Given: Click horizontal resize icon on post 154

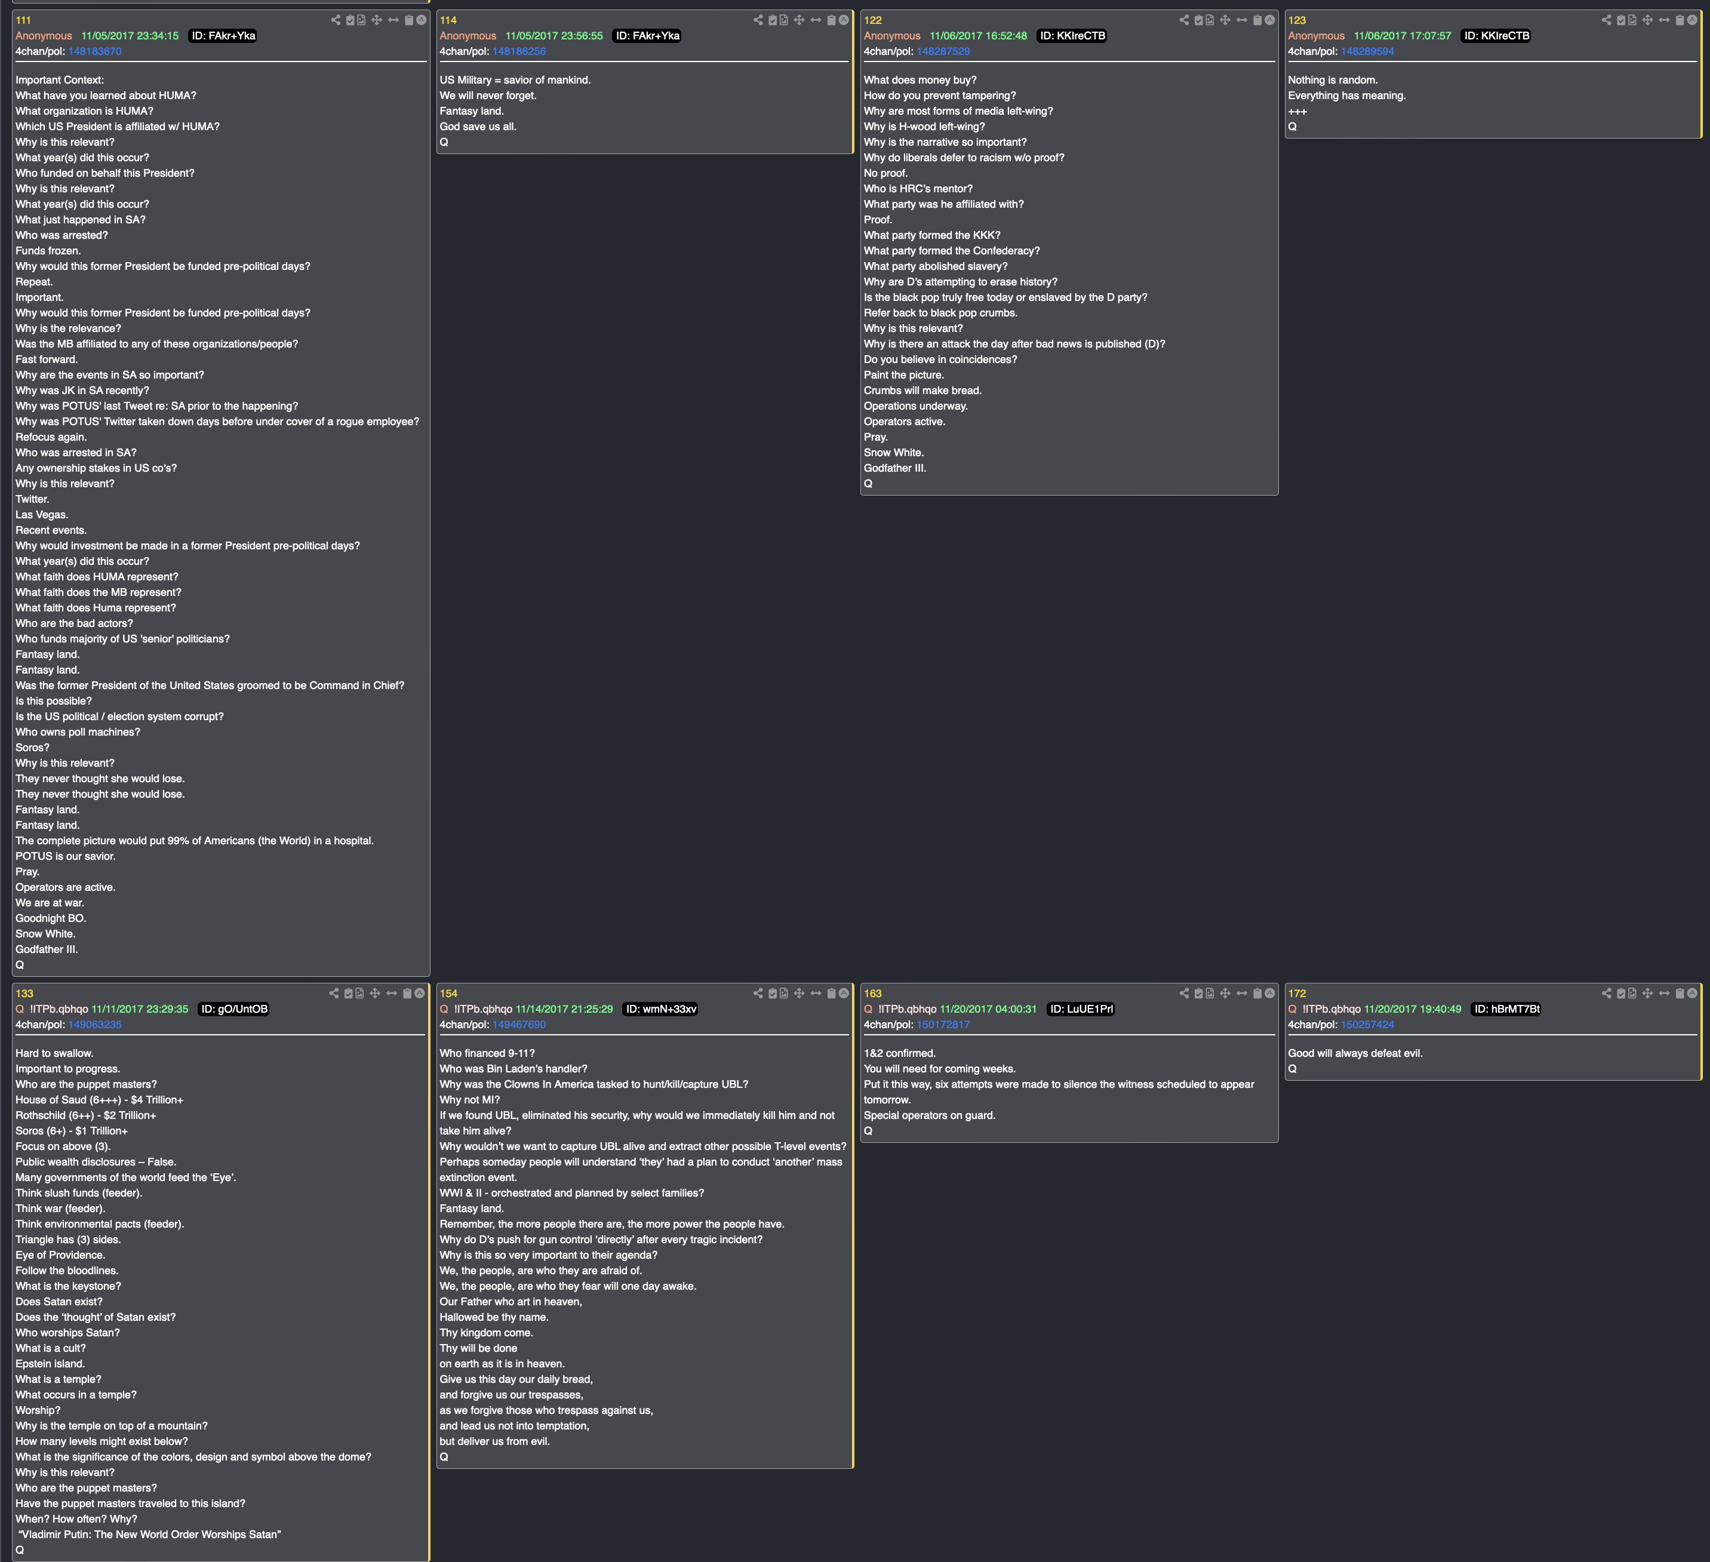Looking at the screenshot, I should click(816, 993).
